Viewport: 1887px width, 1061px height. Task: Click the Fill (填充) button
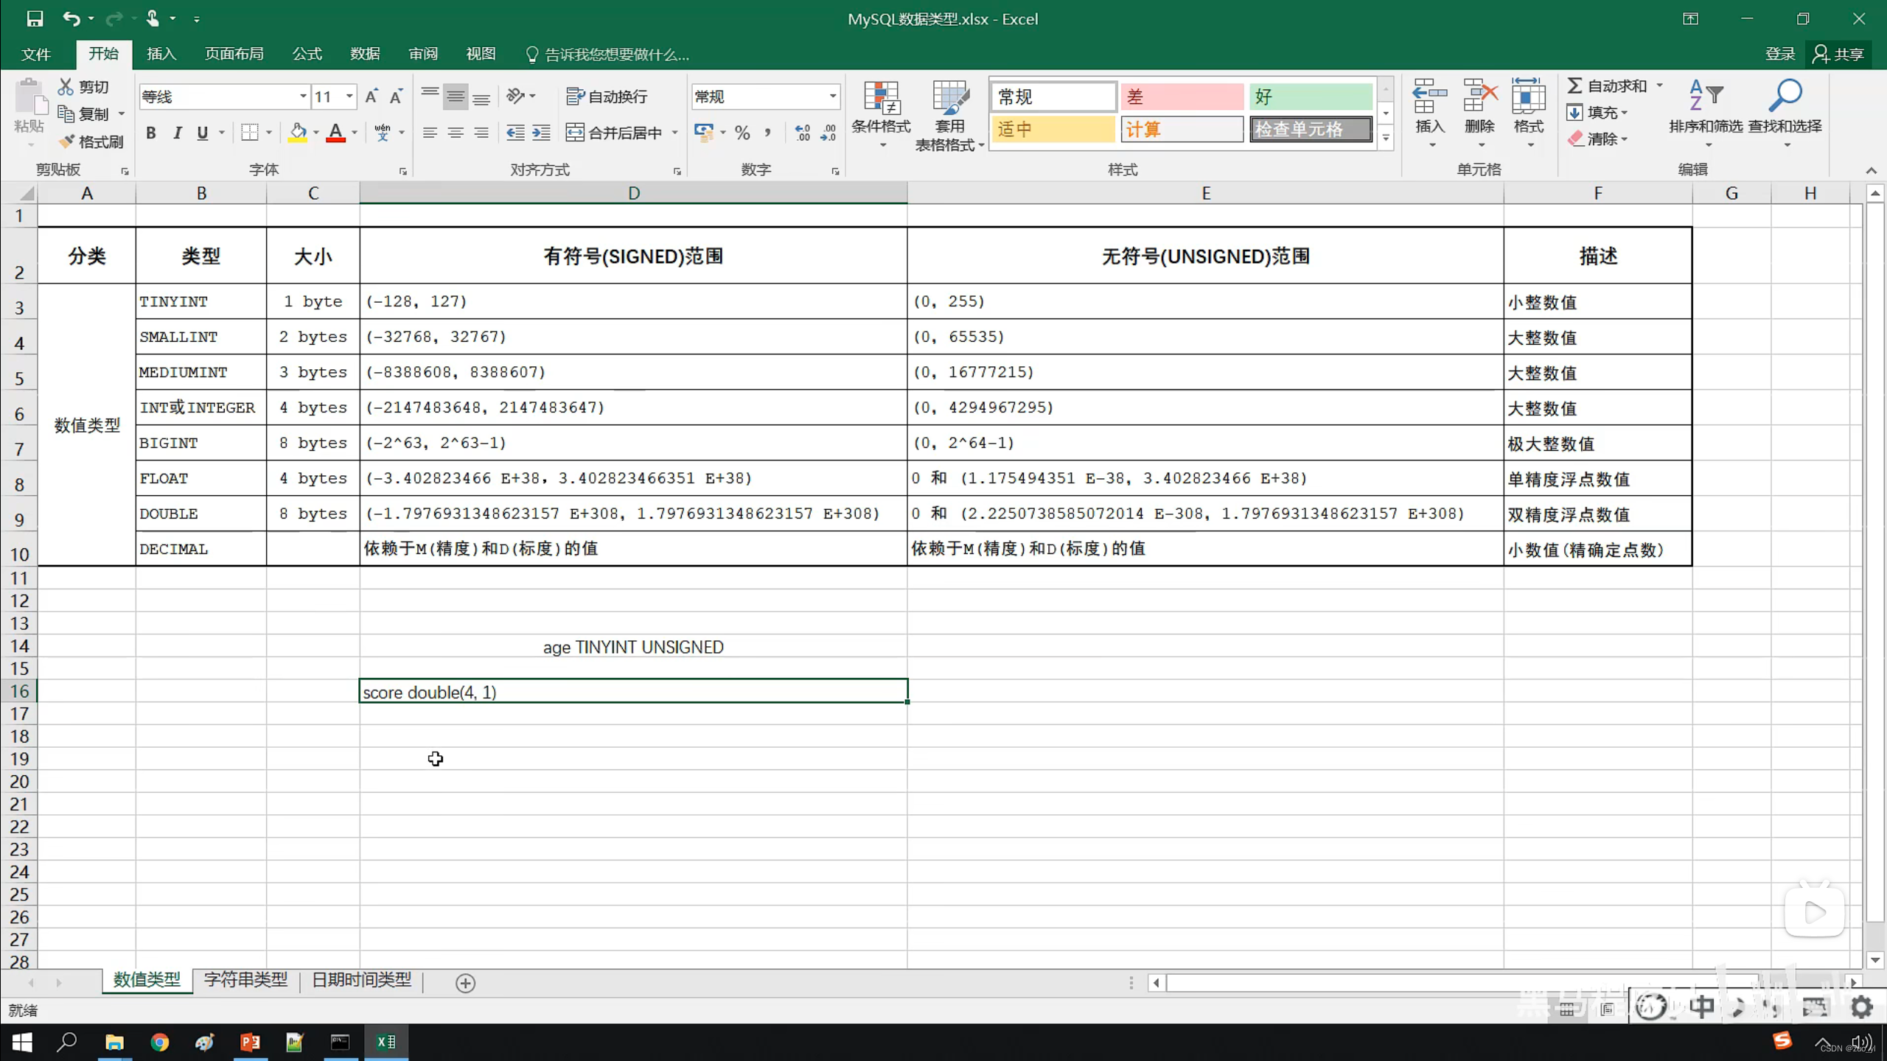pos(1597,113)
